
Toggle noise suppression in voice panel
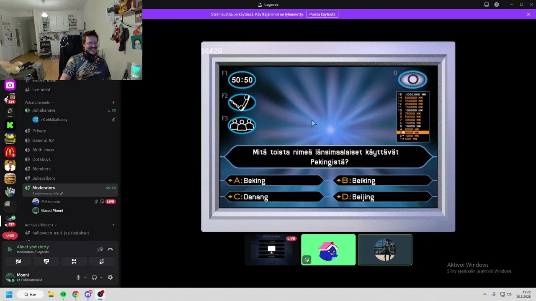point(100,249)
